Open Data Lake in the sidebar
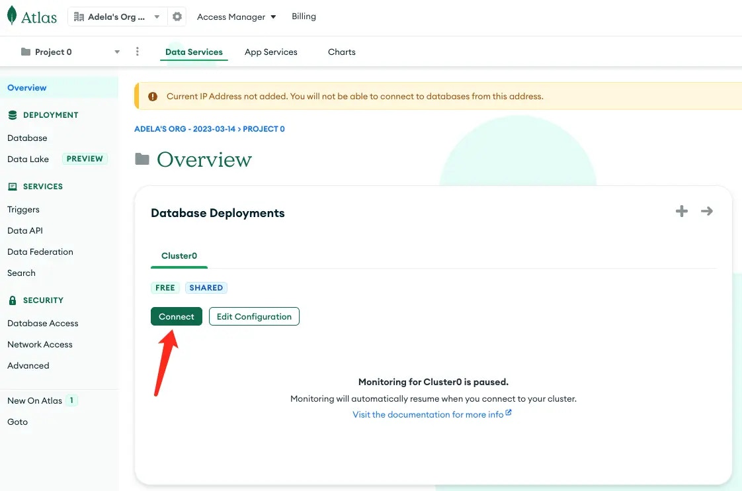 pos(28,159)
